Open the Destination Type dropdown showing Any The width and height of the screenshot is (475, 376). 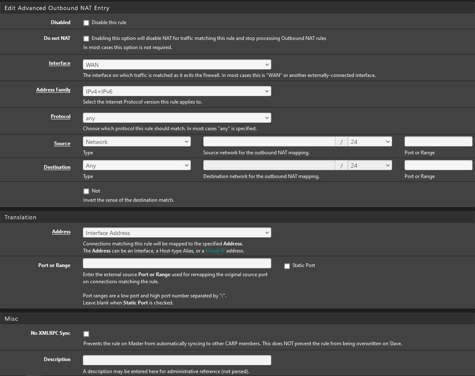point(137,166)
